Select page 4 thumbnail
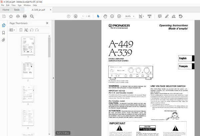This screenshot has height=136, width=200. pos(28,117)
